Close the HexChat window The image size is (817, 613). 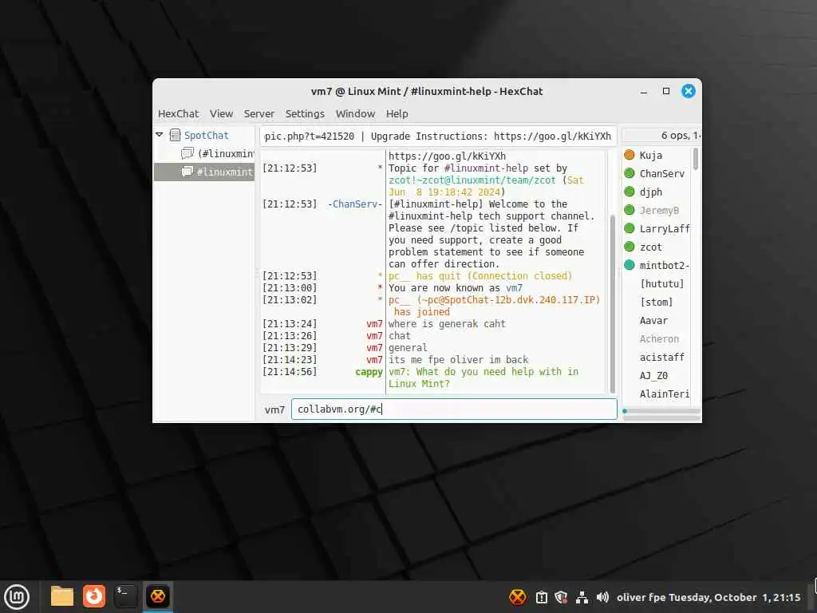[x=689, y=91]
